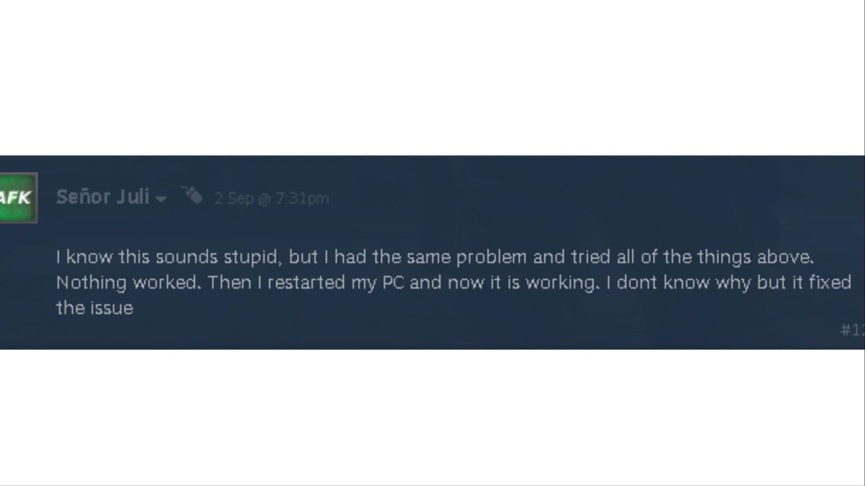Expand the dropdown arrow beside Señor Juli

click(161, 199)
